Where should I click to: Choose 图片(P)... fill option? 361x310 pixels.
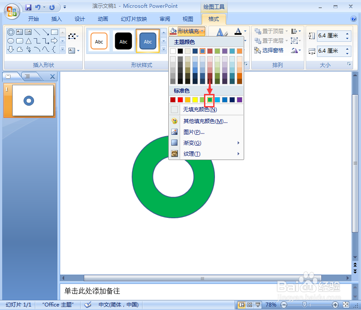206,132
